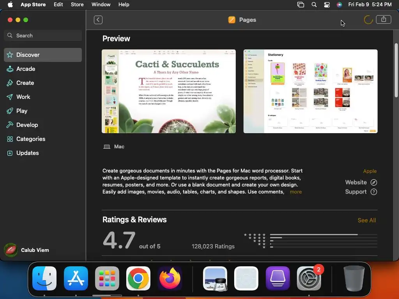Open Spotlight search in menu bar
Image resolution: width=399 pixels, height=299 pixels.
pyautogui.click(x=314, y=5)
